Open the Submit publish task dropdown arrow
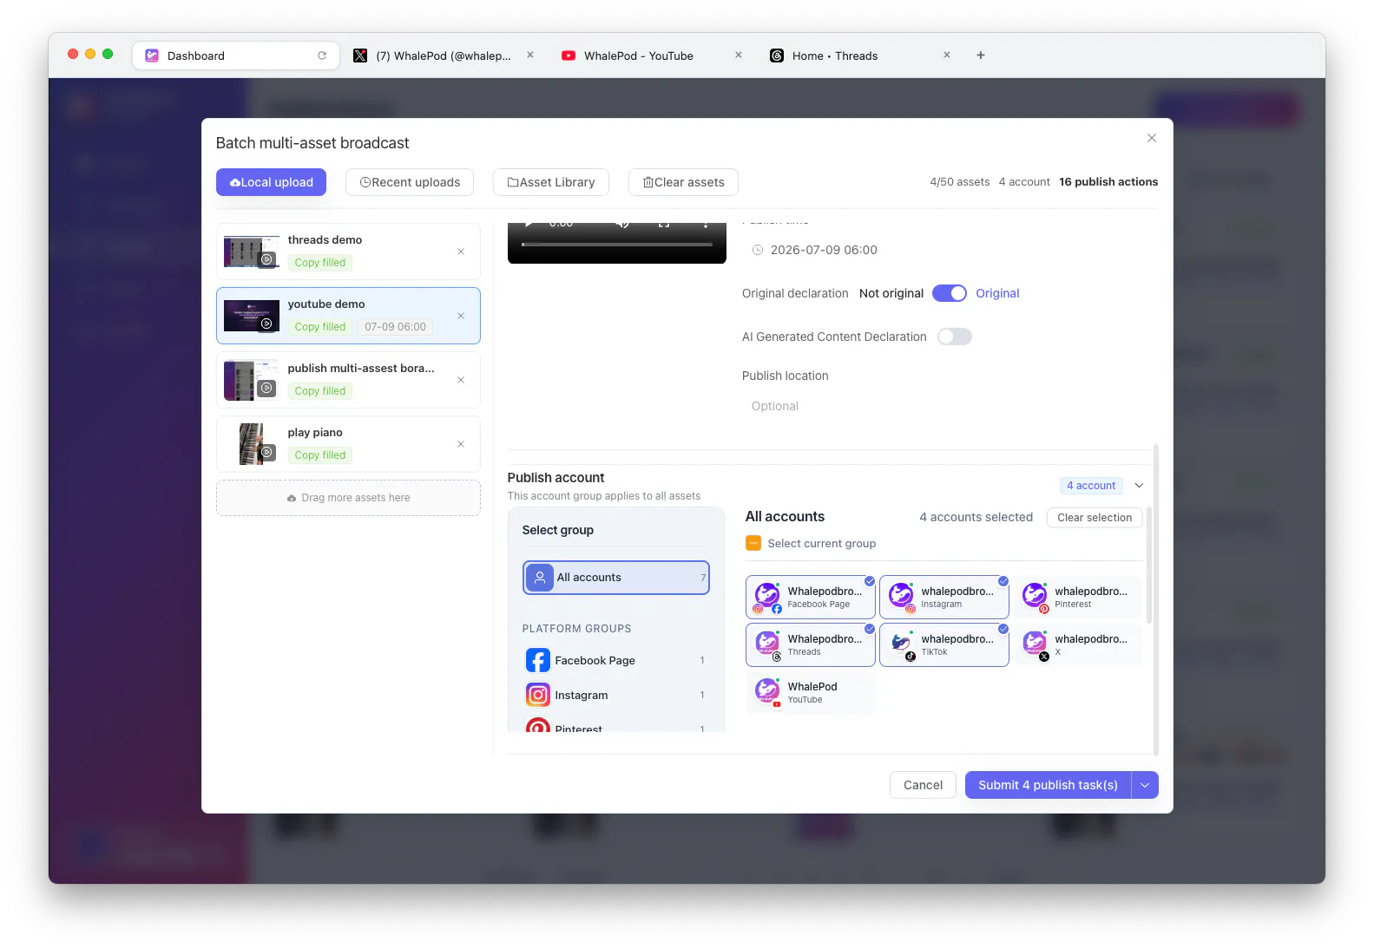Screen dimensions: 1374x948 pos(1145,785)
